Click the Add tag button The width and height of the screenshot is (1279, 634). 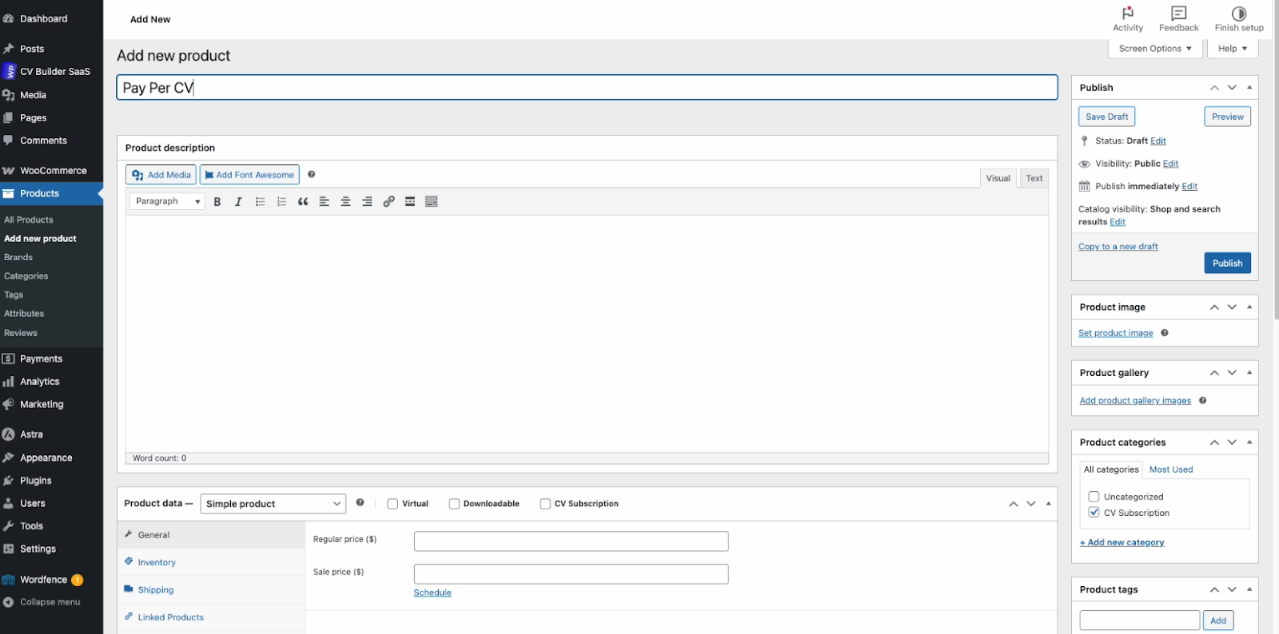1218,620
